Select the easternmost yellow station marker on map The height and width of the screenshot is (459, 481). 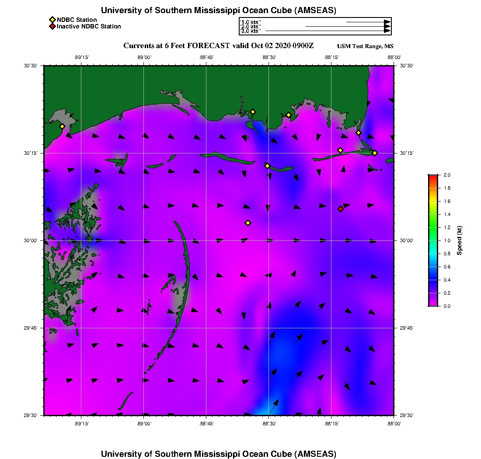pos(375,153)
